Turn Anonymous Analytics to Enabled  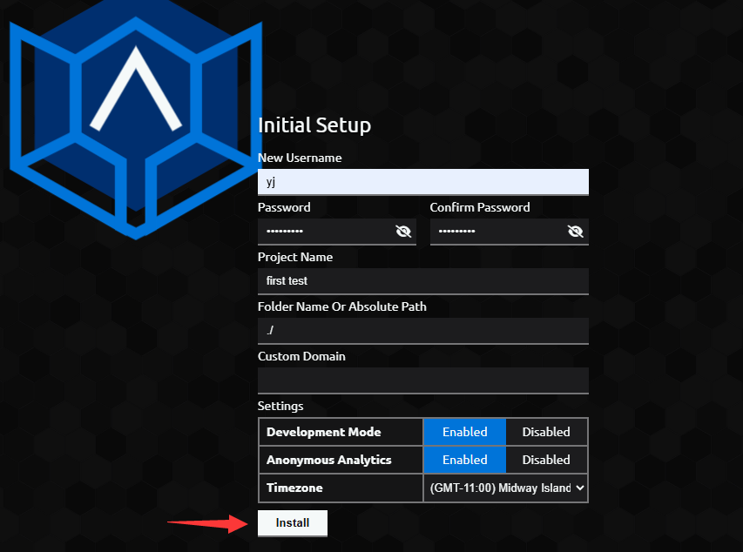pyautogui.click(x=464, y=460)
